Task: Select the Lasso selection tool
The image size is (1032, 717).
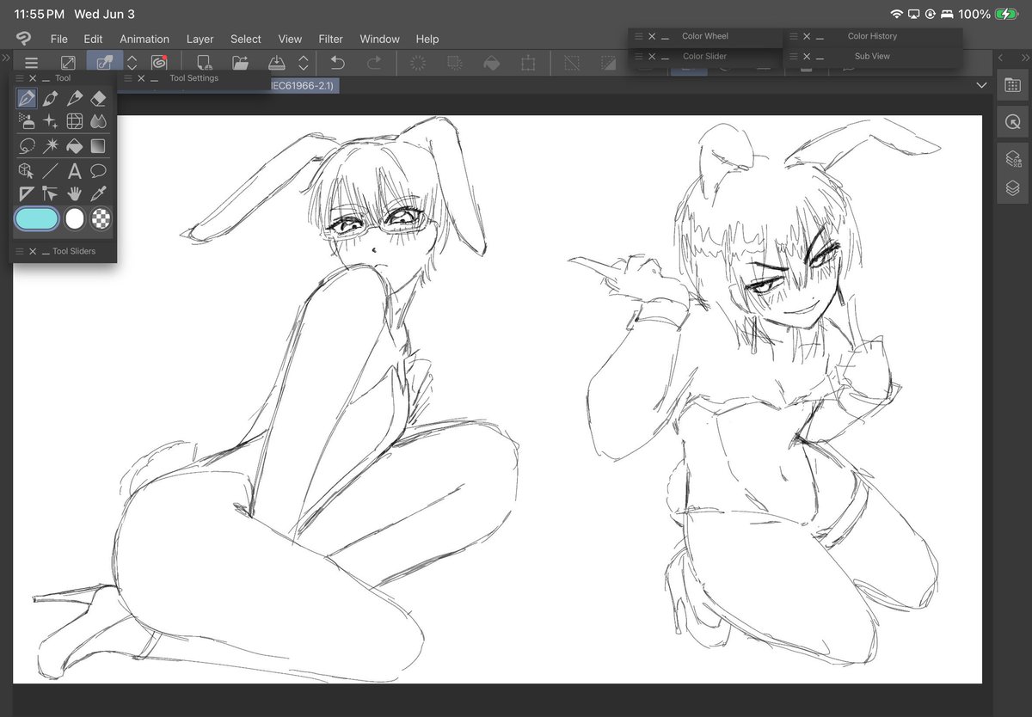Action: tap(27, 146)
